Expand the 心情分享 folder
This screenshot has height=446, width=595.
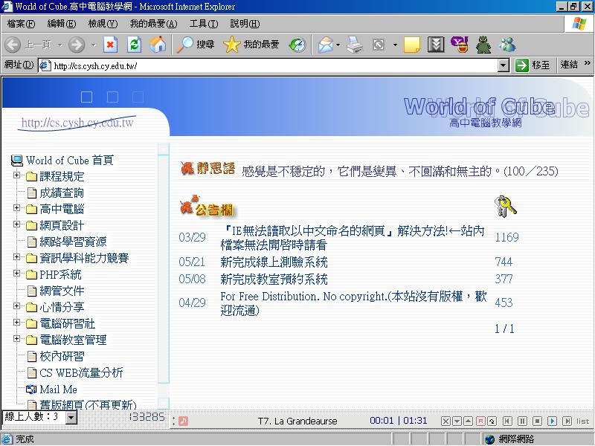pyautogui.click(x=16, y=306)
